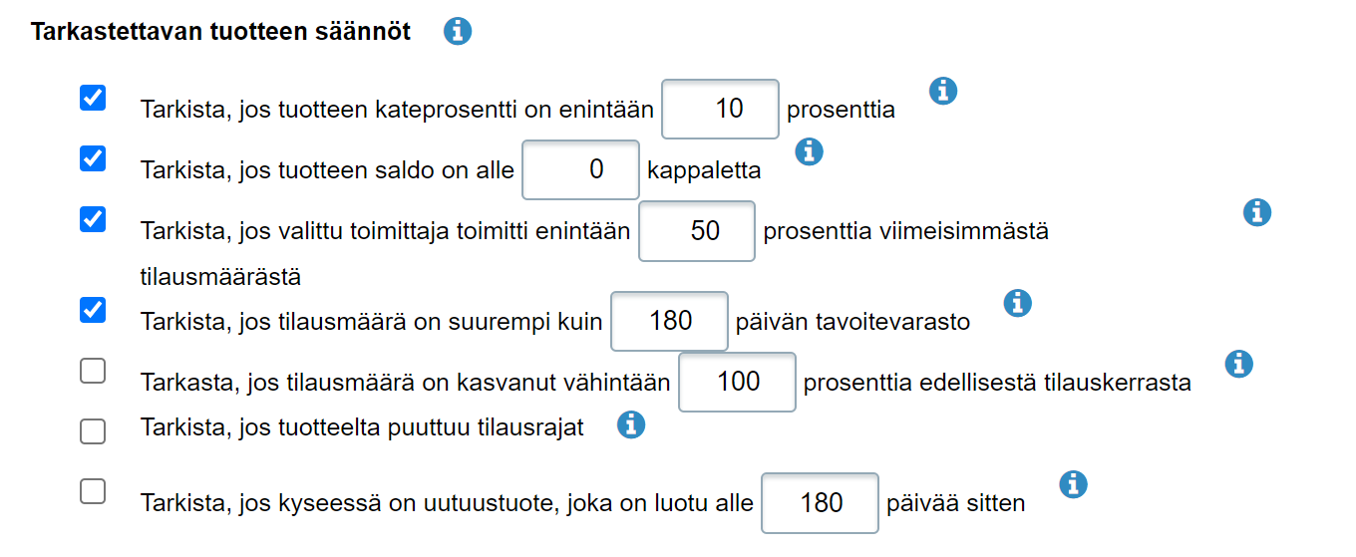The width and height of the screenshot is (1356, 557).
Task: Open info icon for uutuustuote rule
Action: click(x=1073, y=485)
